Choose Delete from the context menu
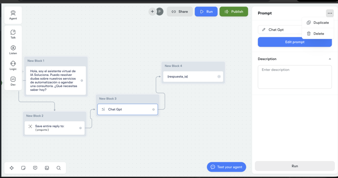Image resolution: width=338 pixels, height=178 pixels. pos(315,34)
